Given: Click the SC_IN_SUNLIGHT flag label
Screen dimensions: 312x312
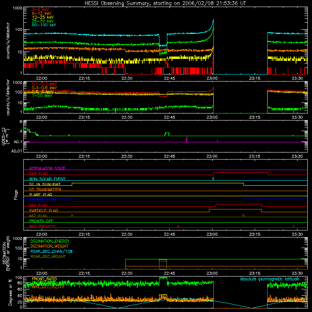Looking at the screenshot, I should (x=45, y=184).
